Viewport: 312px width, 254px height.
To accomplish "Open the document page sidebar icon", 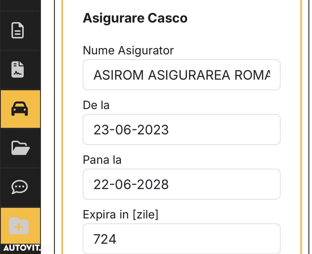I will [x=18, y=31].
